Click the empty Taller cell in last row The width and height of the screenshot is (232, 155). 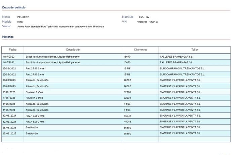click(x=195, y=139)
